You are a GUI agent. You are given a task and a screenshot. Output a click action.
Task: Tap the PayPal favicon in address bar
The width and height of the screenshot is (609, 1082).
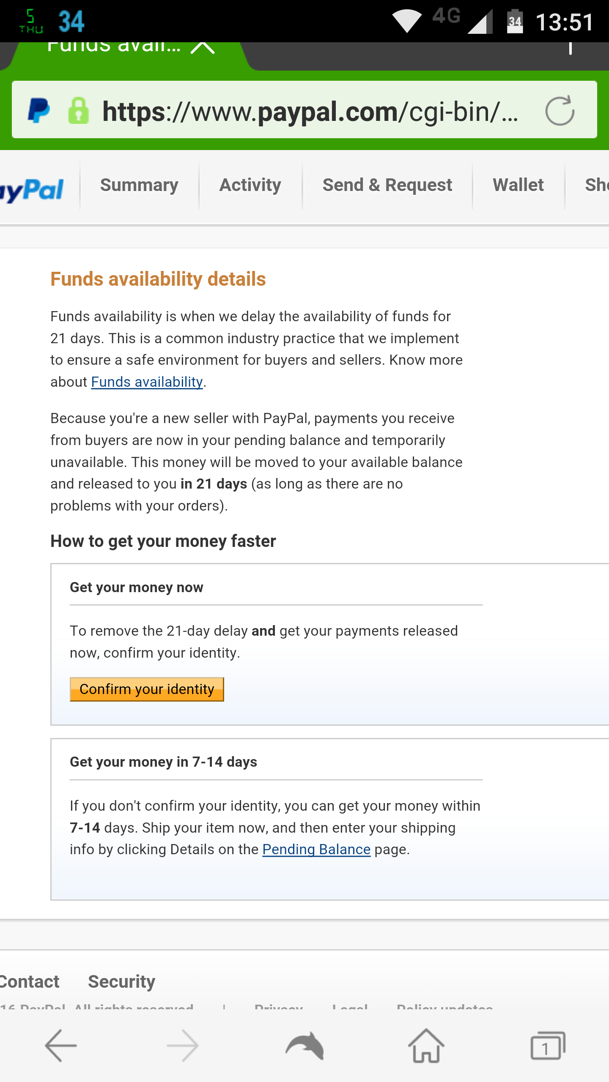click(39, 111)
